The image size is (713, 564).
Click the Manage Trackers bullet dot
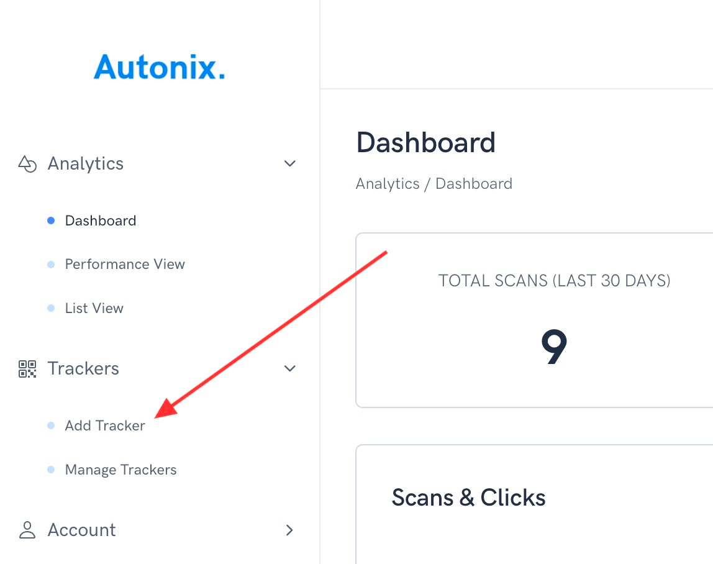[51, 470]
